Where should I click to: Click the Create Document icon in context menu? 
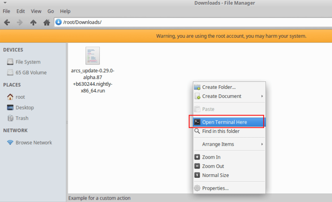point(197,96)
